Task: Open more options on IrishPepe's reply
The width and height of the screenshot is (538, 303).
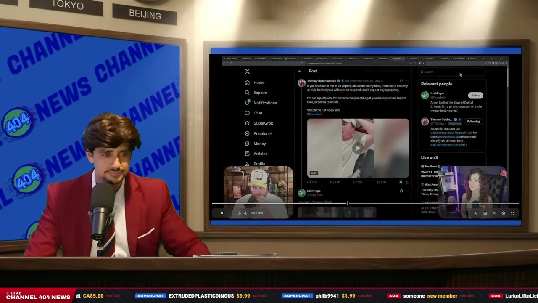Action: tap(406, 191)
